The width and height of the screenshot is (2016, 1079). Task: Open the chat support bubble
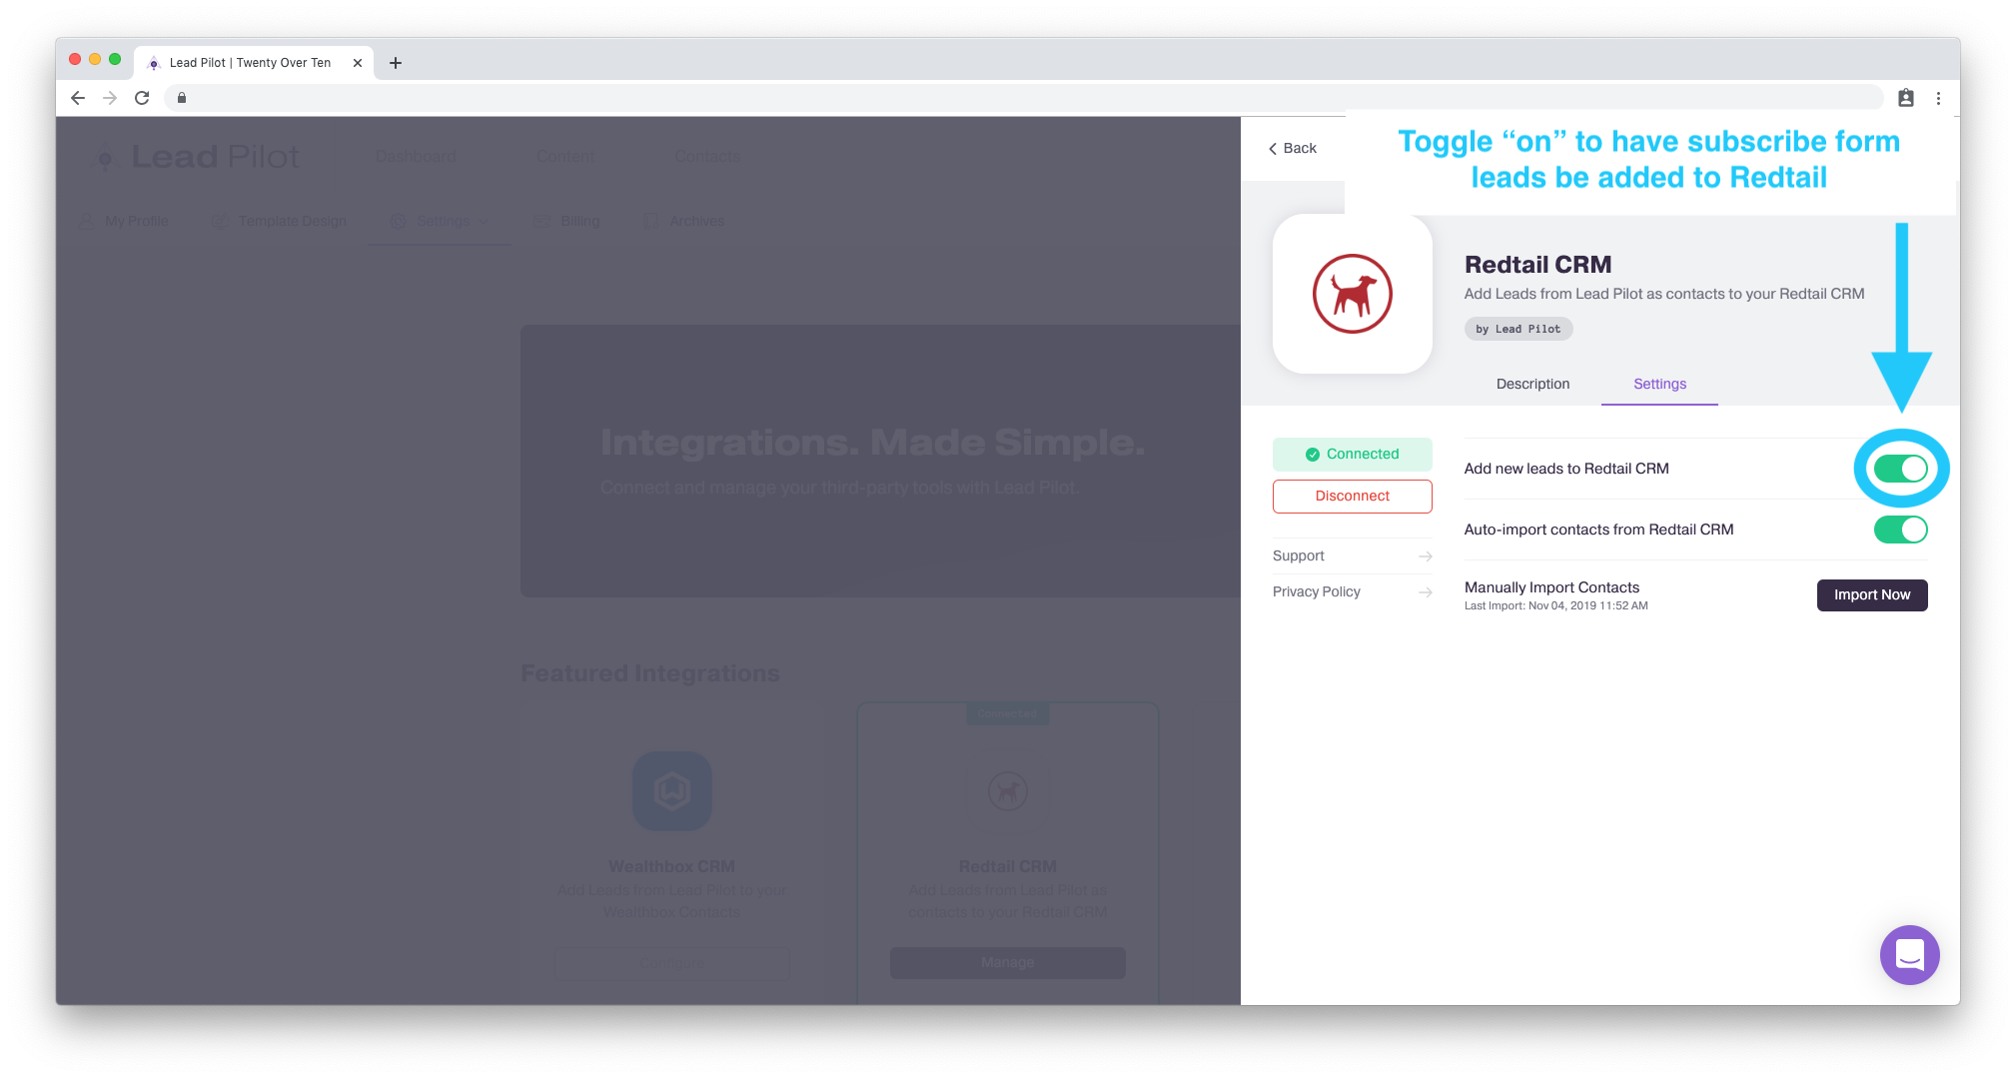pyautogui.click(x=1910, y=955)
